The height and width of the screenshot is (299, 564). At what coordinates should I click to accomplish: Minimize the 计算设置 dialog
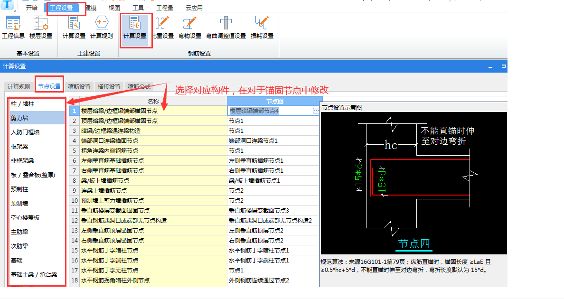pyautogui.click(x=490, y=66)
